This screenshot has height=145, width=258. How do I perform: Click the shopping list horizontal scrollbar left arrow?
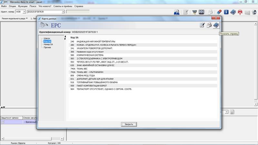[2, 139]
